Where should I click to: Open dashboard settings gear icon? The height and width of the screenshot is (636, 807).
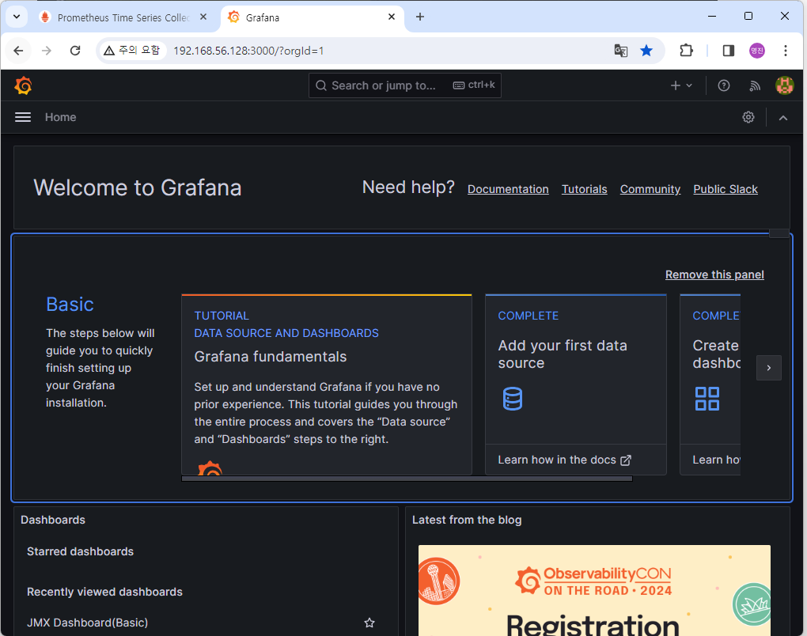(x=748, y=117)
